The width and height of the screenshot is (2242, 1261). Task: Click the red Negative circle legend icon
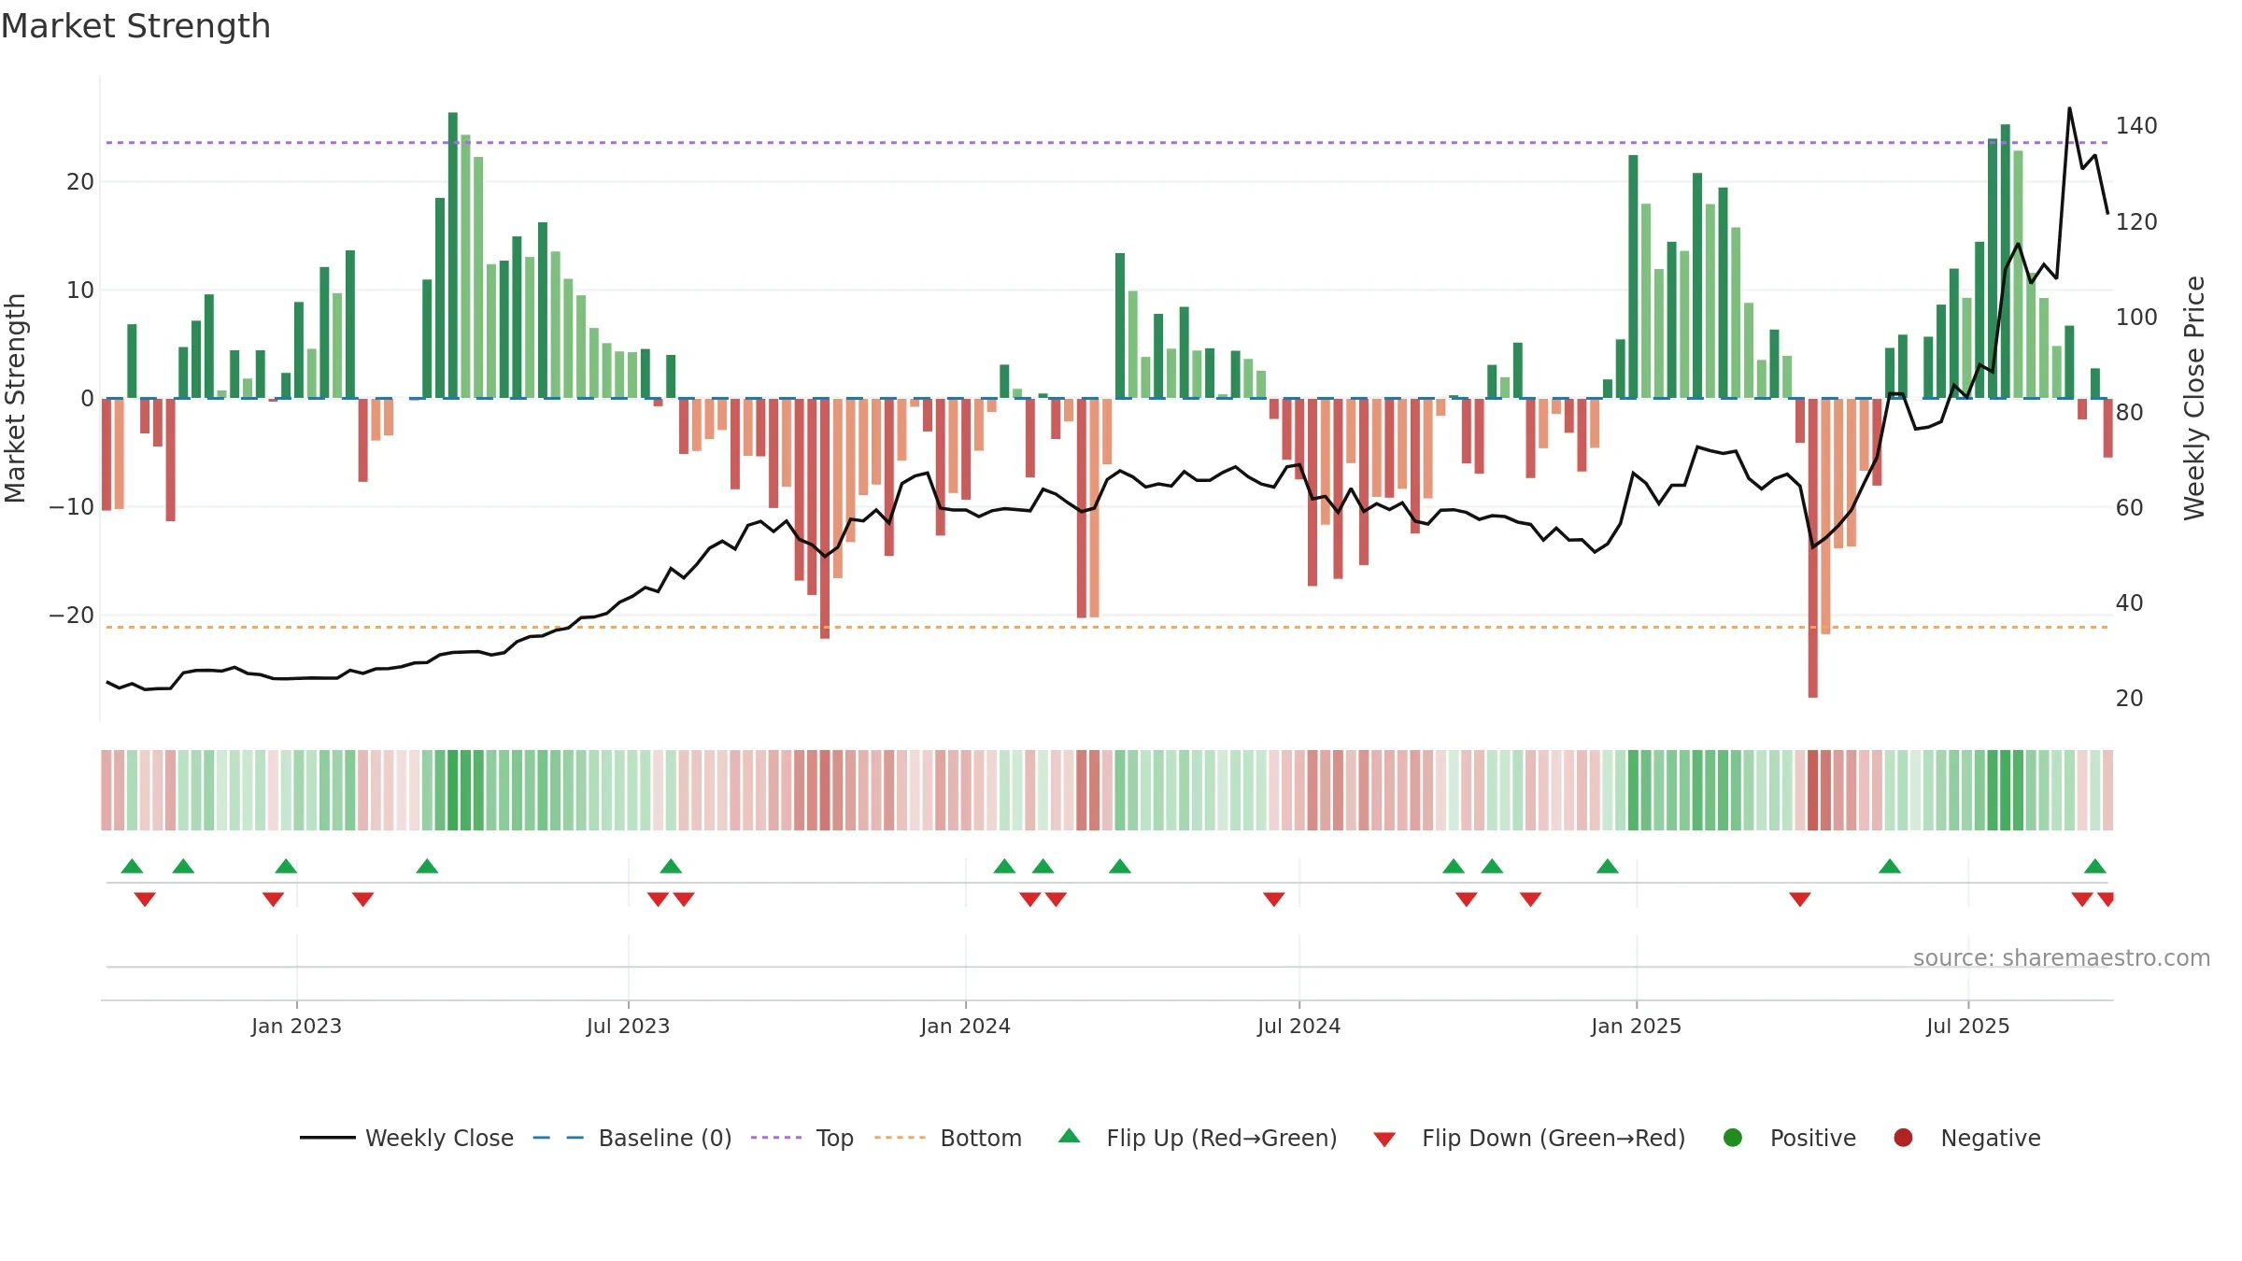(1903, 1138)
